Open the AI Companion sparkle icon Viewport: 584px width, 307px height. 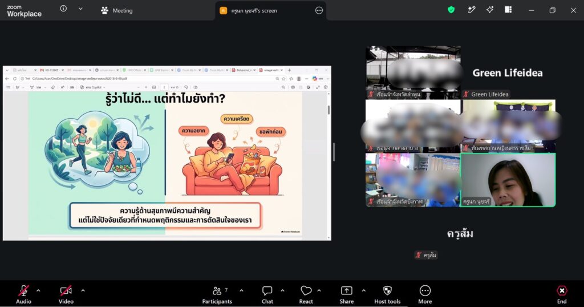point(490,10)
